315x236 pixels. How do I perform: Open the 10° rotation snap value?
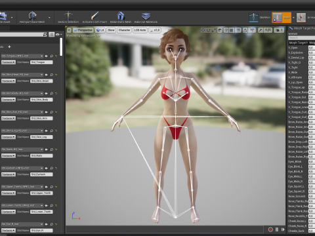point(252,30)
